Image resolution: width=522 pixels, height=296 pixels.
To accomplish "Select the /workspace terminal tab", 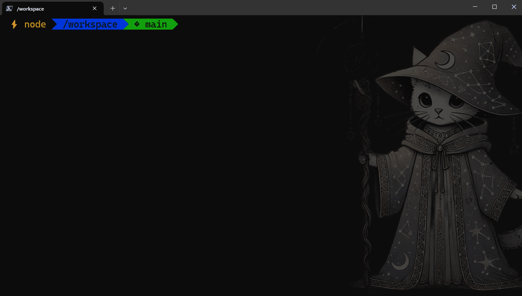I will pos(52,8).
